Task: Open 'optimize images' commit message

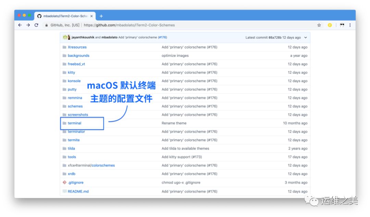Action: 175,56
